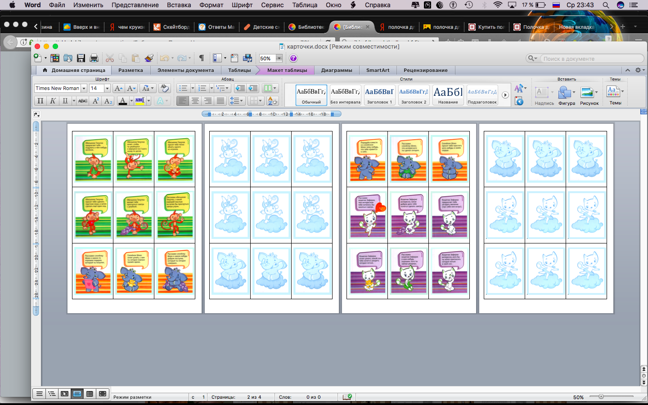
Task: Click the Save document floppy disk icon
Action: [x=81, y=58]
